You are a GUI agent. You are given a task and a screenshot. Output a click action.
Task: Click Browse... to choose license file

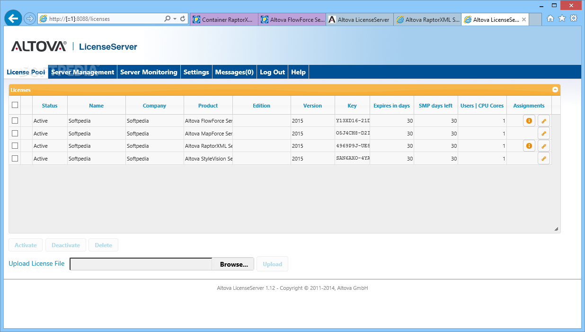click(234, 264)
